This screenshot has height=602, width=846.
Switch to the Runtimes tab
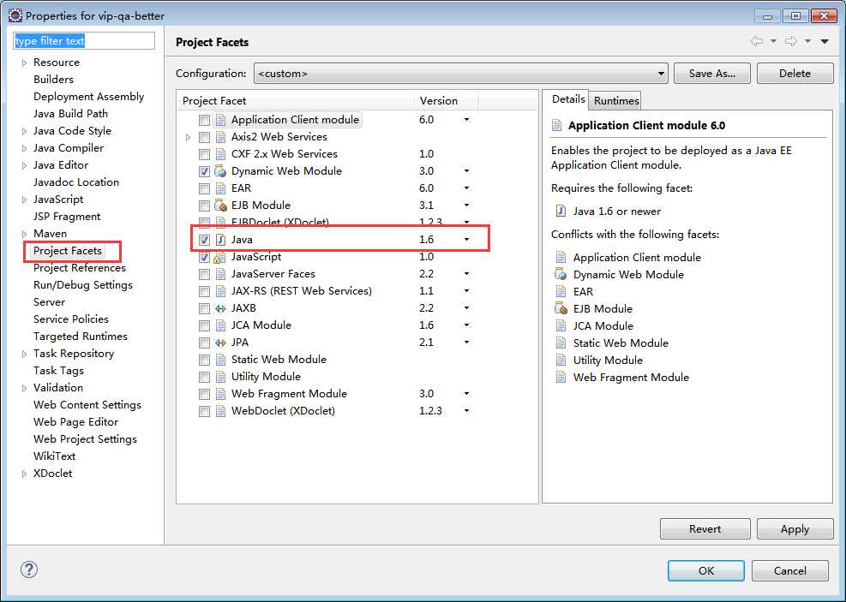pyautogui.click(x=615, y=101)
